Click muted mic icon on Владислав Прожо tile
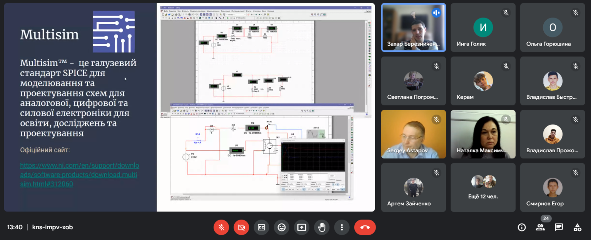 (x=575, y=119)
